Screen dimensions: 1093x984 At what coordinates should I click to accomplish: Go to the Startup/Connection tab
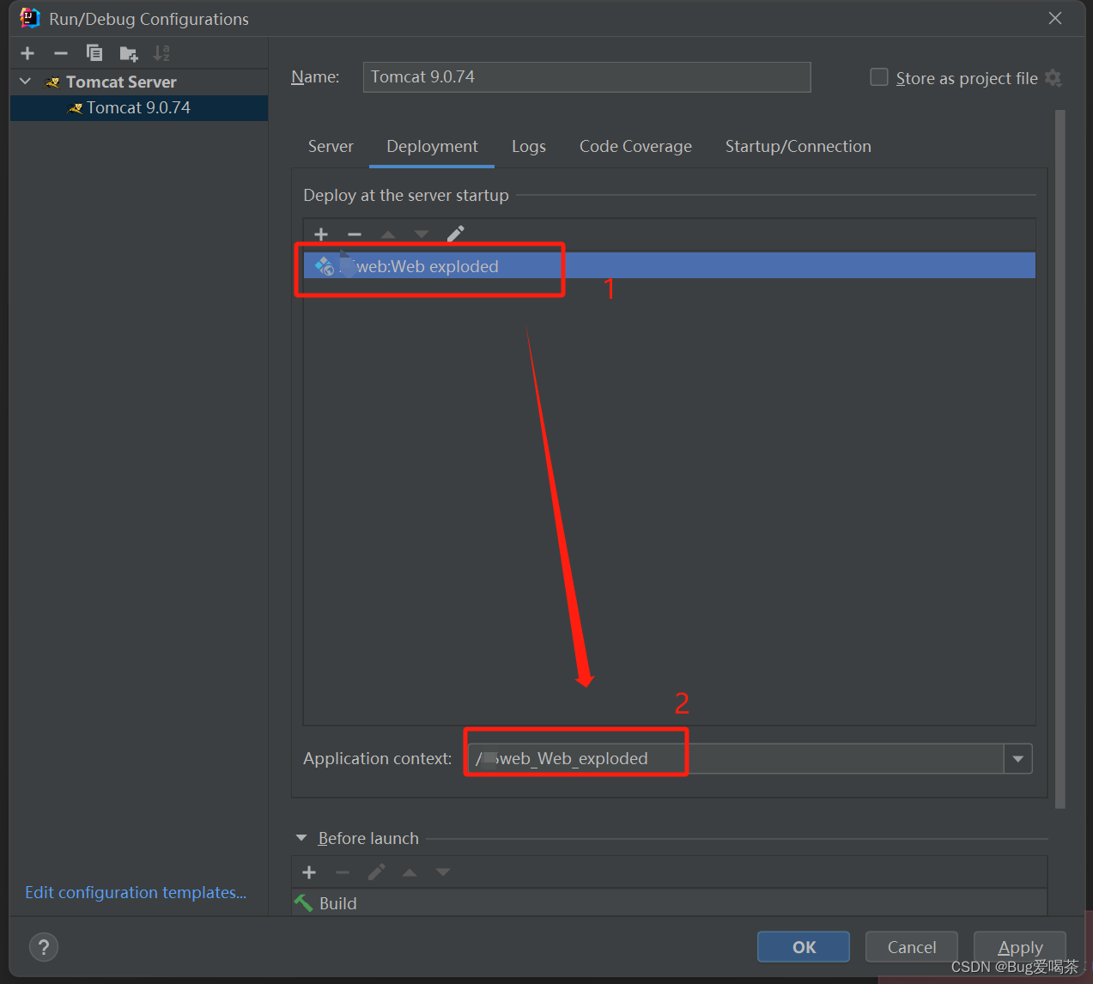pyautogui.click(x=798, y=146)
